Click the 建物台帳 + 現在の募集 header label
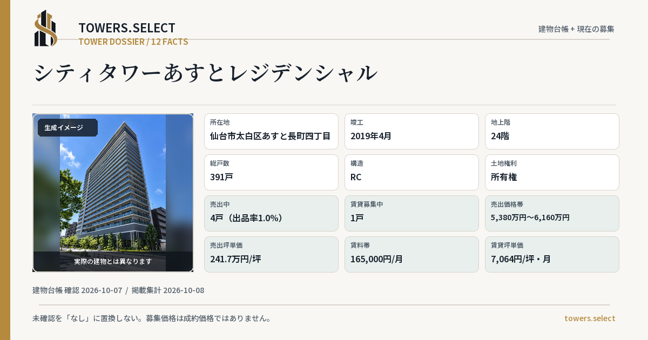Image resolution: width=648 pixels, height=340 pixels. tap(576, 29)
